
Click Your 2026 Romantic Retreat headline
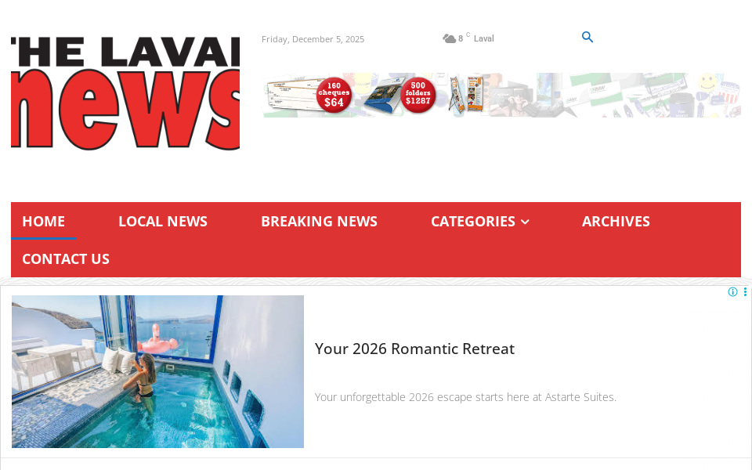coord(414,349)
